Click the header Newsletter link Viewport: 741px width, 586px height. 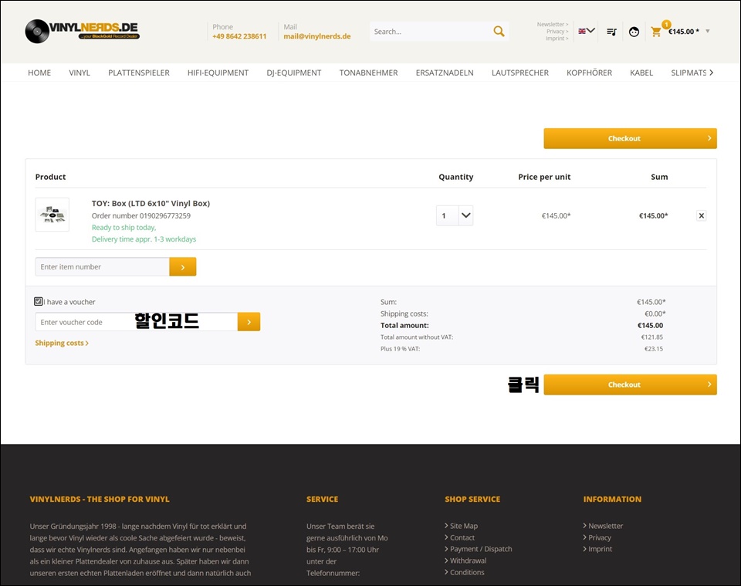tap(553, 25)
